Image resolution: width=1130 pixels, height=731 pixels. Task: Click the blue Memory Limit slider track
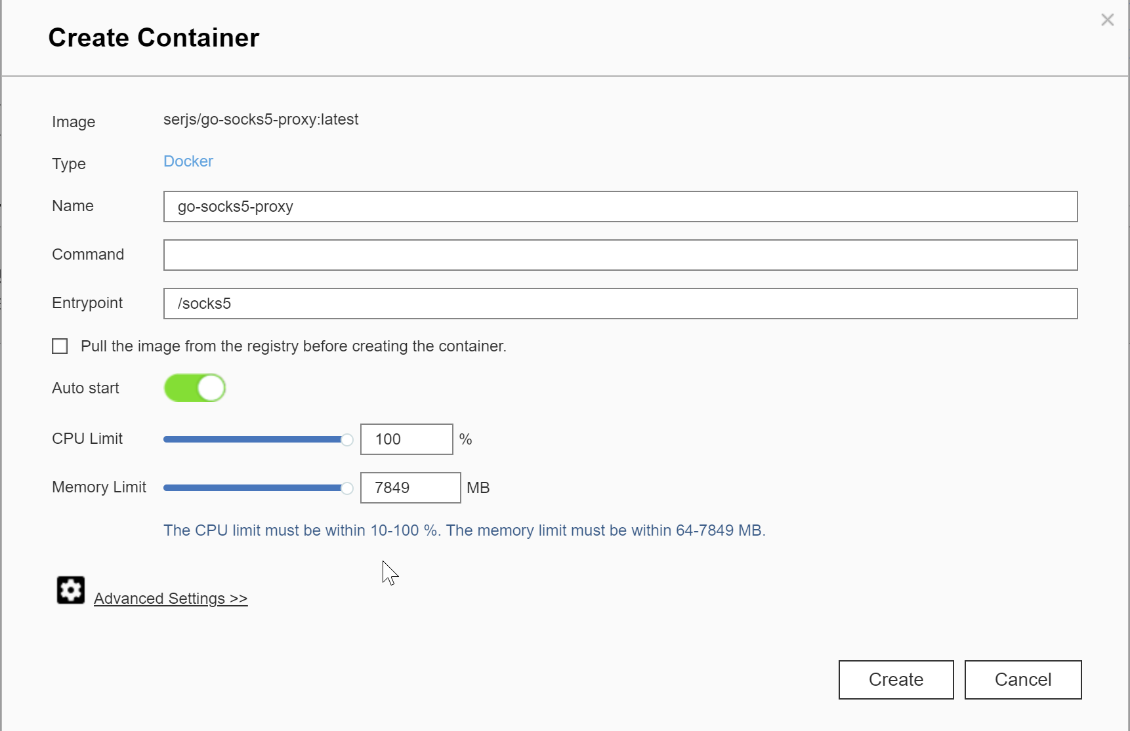[x=253, y=488]
